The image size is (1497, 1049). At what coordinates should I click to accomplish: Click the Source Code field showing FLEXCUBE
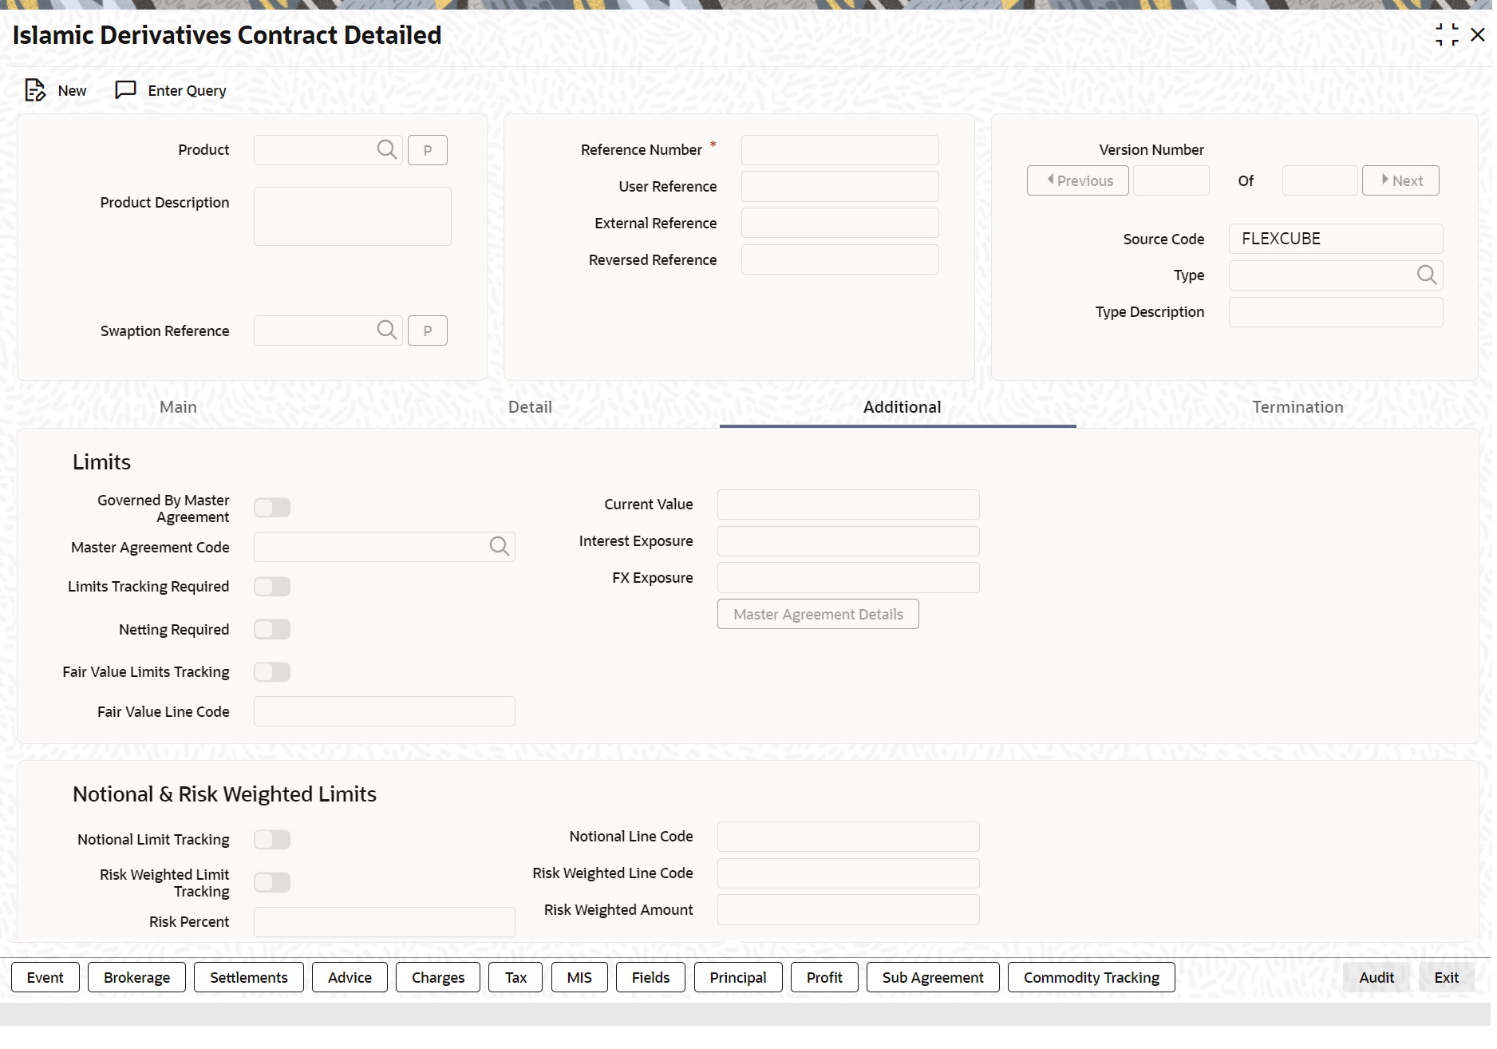tap(1336, 239)
